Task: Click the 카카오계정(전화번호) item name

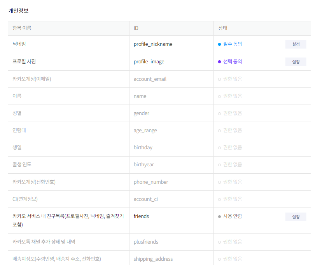Action: [34, 182]
